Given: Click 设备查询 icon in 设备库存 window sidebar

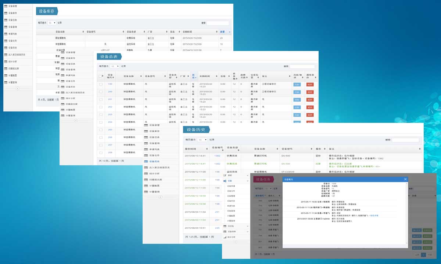Looking at the screenshot, I should click(x=6, y=27).
